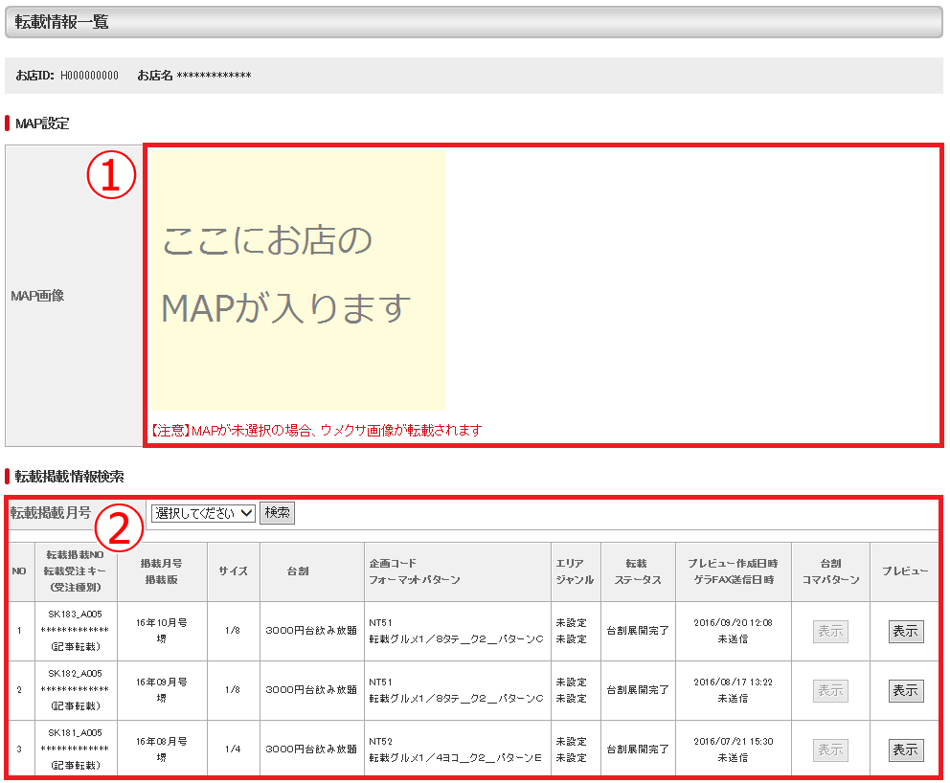950x783 pixels.
Task: Click the お店ID H000000000 text
Action: pos(67,76)
